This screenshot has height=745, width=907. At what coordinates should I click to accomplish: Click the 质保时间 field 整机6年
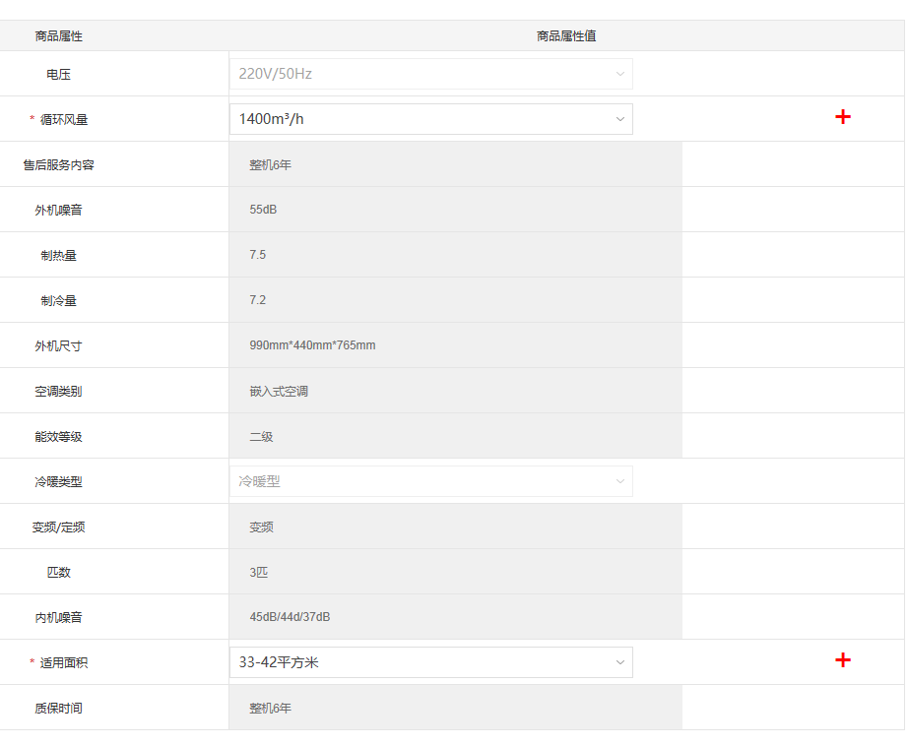[455, 708]
